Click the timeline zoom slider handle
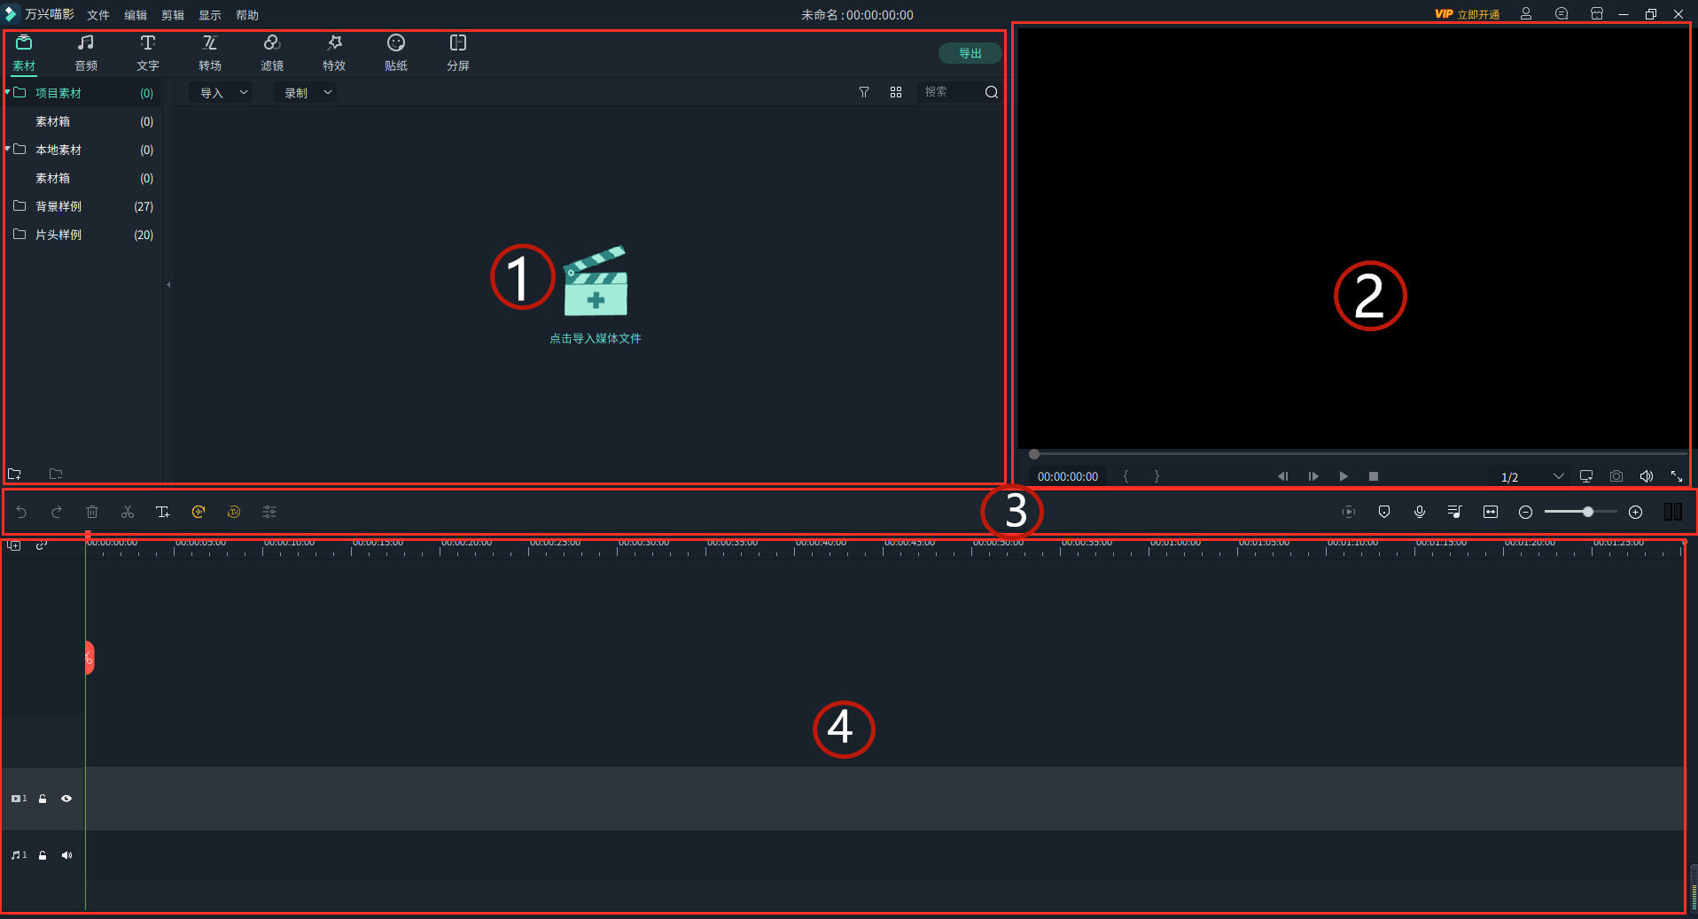The height and width of the screenshot is (919, 1698). point(1588,512)
